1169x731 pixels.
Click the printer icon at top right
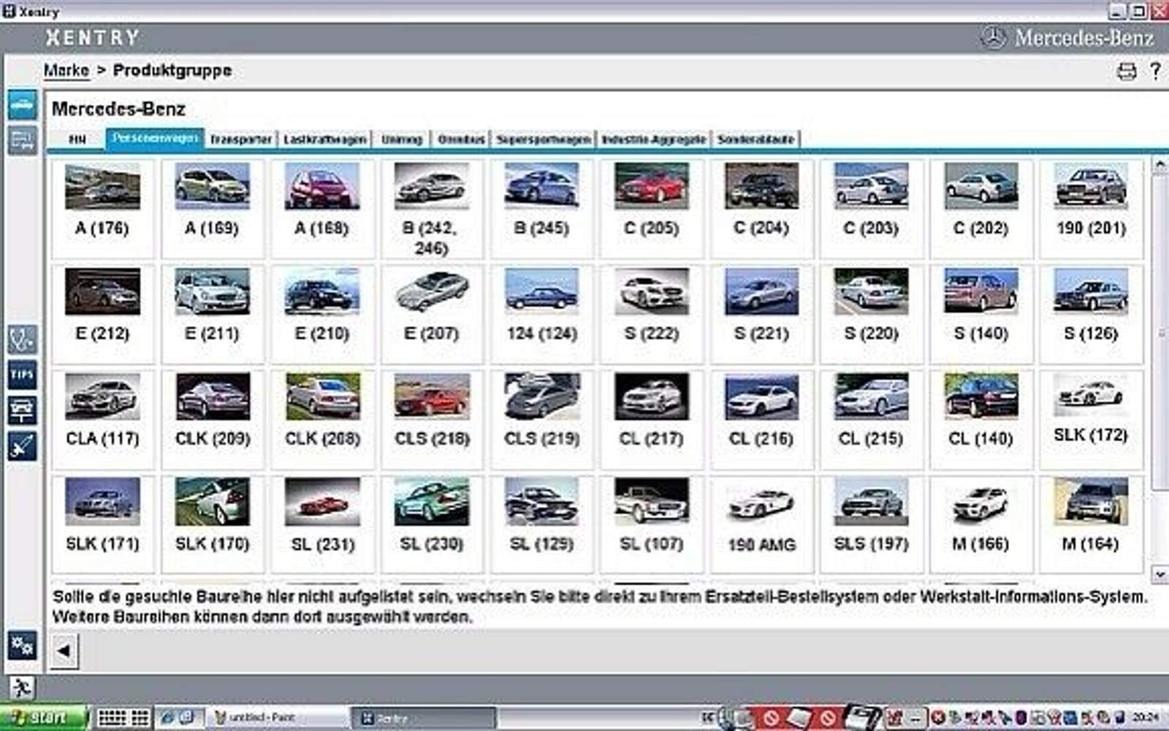point(1127,71)
